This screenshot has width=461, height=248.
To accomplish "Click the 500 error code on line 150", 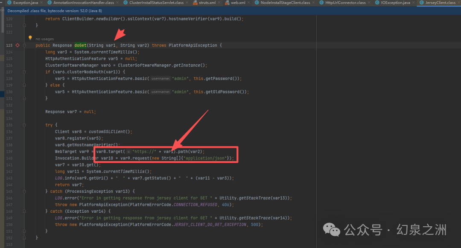I will click(254, 225).
